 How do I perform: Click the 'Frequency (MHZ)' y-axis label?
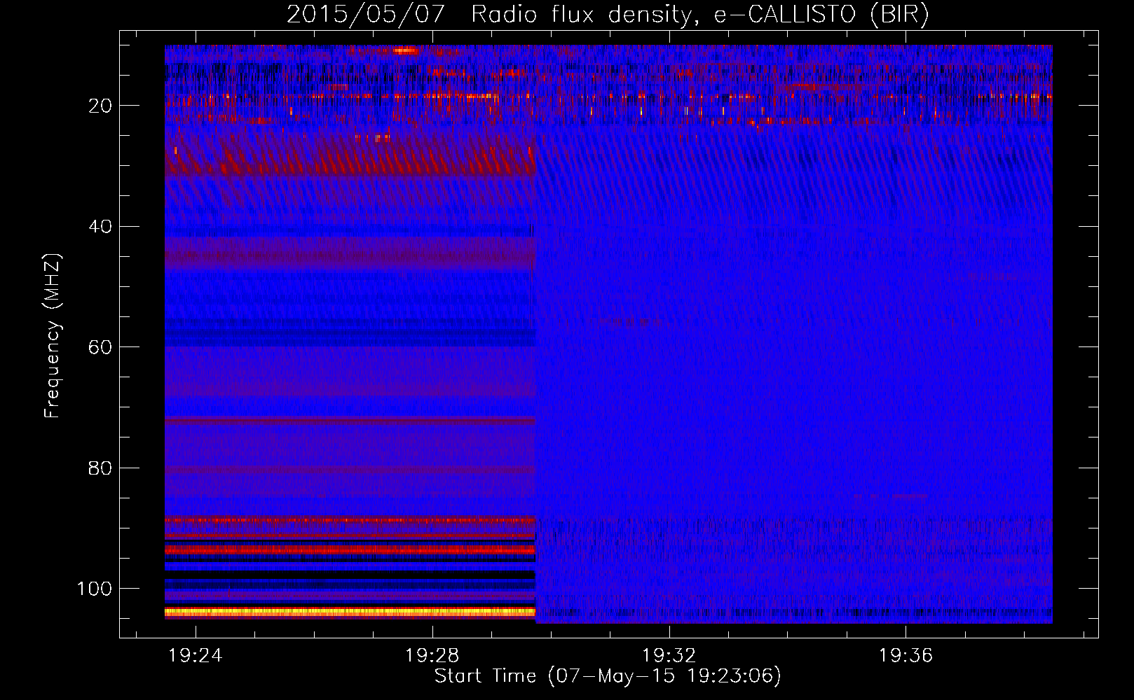click(53, 335)
